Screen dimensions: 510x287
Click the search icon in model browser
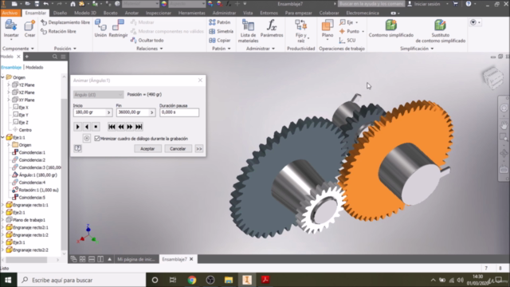(55, 57)
